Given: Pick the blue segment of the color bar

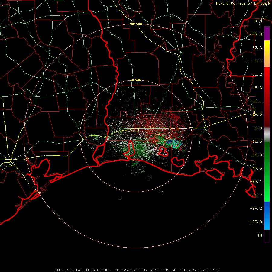Looking at the screenshot, I should [x=267, y=215].
